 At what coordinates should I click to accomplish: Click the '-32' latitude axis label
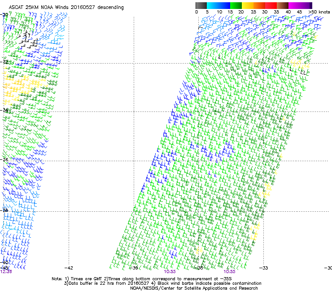(4, 62)
